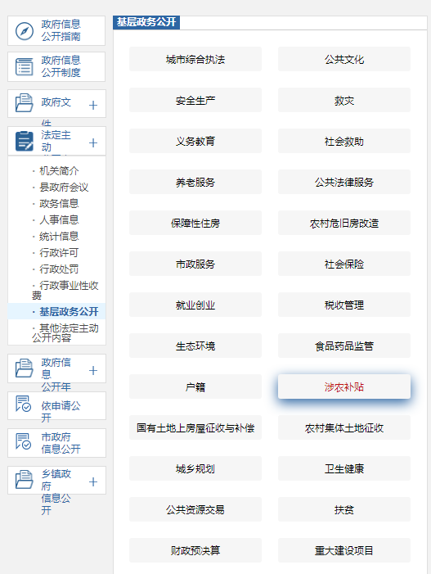This screenshot has width=431, height=574.
Task: Expand 乡镇政府信息公开 with its plus sign
Action: [93, 481]
